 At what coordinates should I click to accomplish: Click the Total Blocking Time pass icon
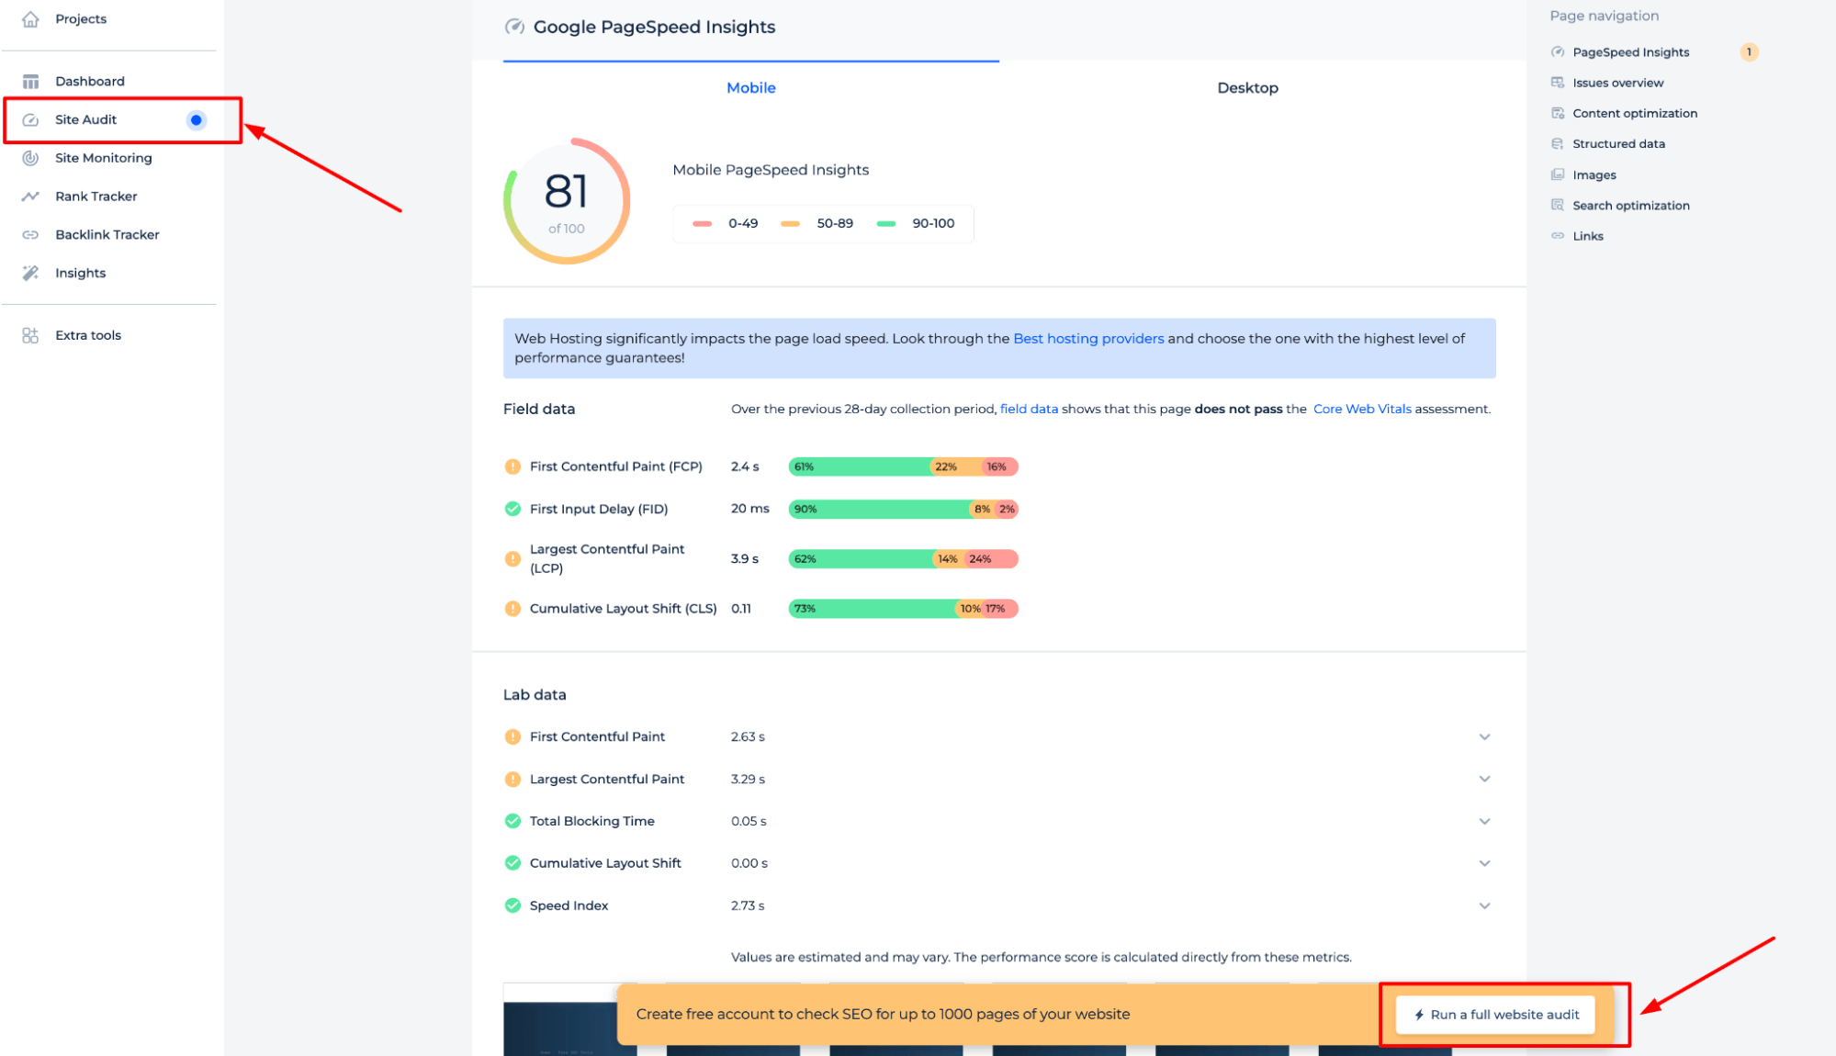[x=513, y=821]
